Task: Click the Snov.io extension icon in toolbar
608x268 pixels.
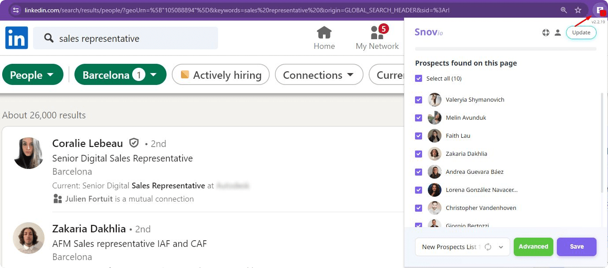Action: click(x=599, y=10)
